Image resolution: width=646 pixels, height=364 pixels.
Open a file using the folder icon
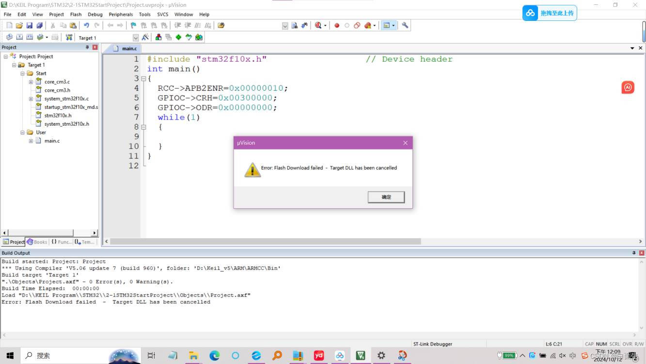19,25
